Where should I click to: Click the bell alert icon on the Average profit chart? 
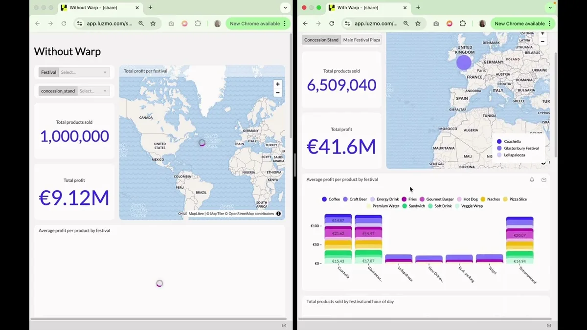click(532, 180)
